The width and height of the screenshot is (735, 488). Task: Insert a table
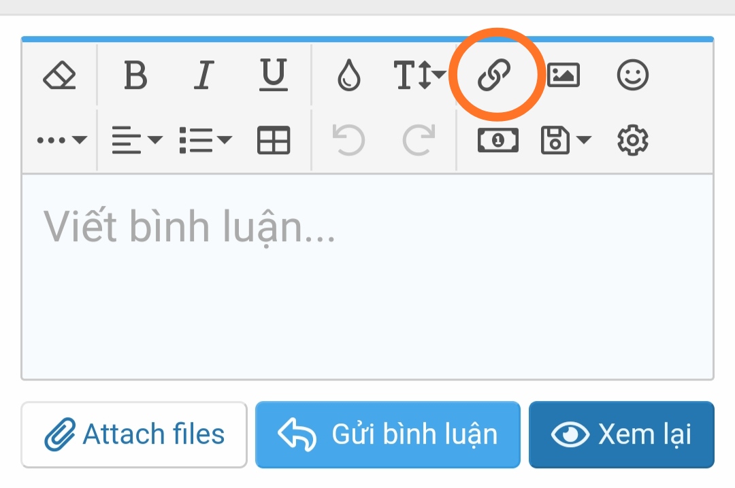pyautogui.click(x=274, y=141)
